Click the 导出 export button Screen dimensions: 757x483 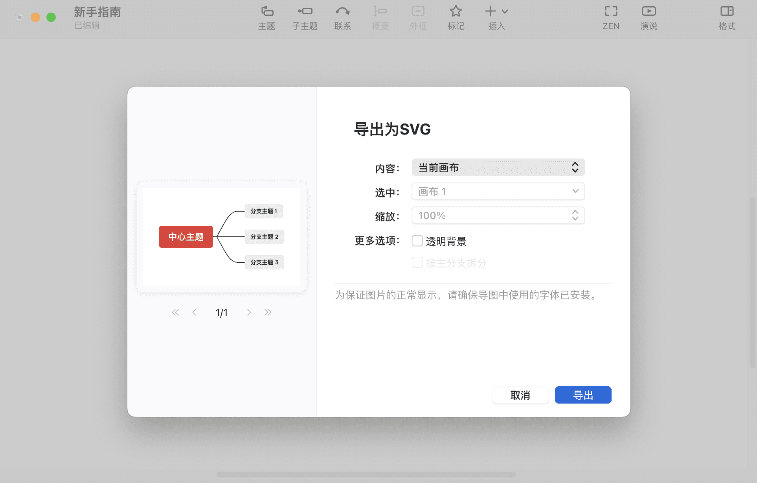pyautogui.click(x=582, y=395)
